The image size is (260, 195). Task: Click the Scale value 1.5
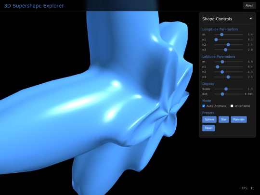[x=250, y=89]
